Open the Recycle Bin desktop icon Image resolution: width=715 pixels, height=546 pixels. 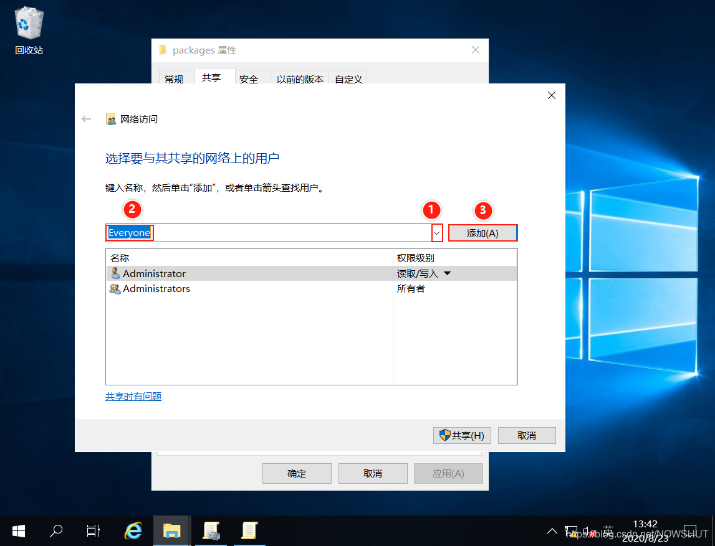[x=29, y=31]
